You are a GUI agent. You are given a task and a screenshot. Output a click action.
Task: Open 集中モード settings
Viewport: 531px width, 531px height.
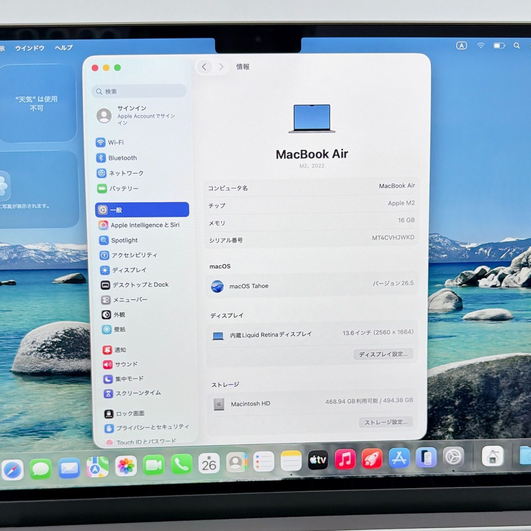pyautogui.click(x=124, y=379)
